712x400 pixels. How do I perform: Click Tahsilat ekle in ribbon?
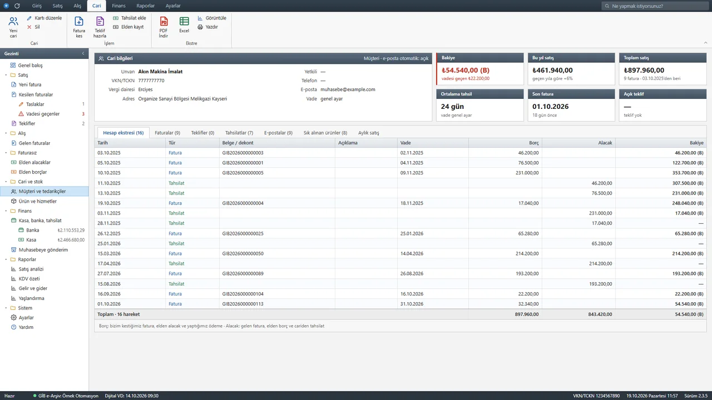pos(129,18)
